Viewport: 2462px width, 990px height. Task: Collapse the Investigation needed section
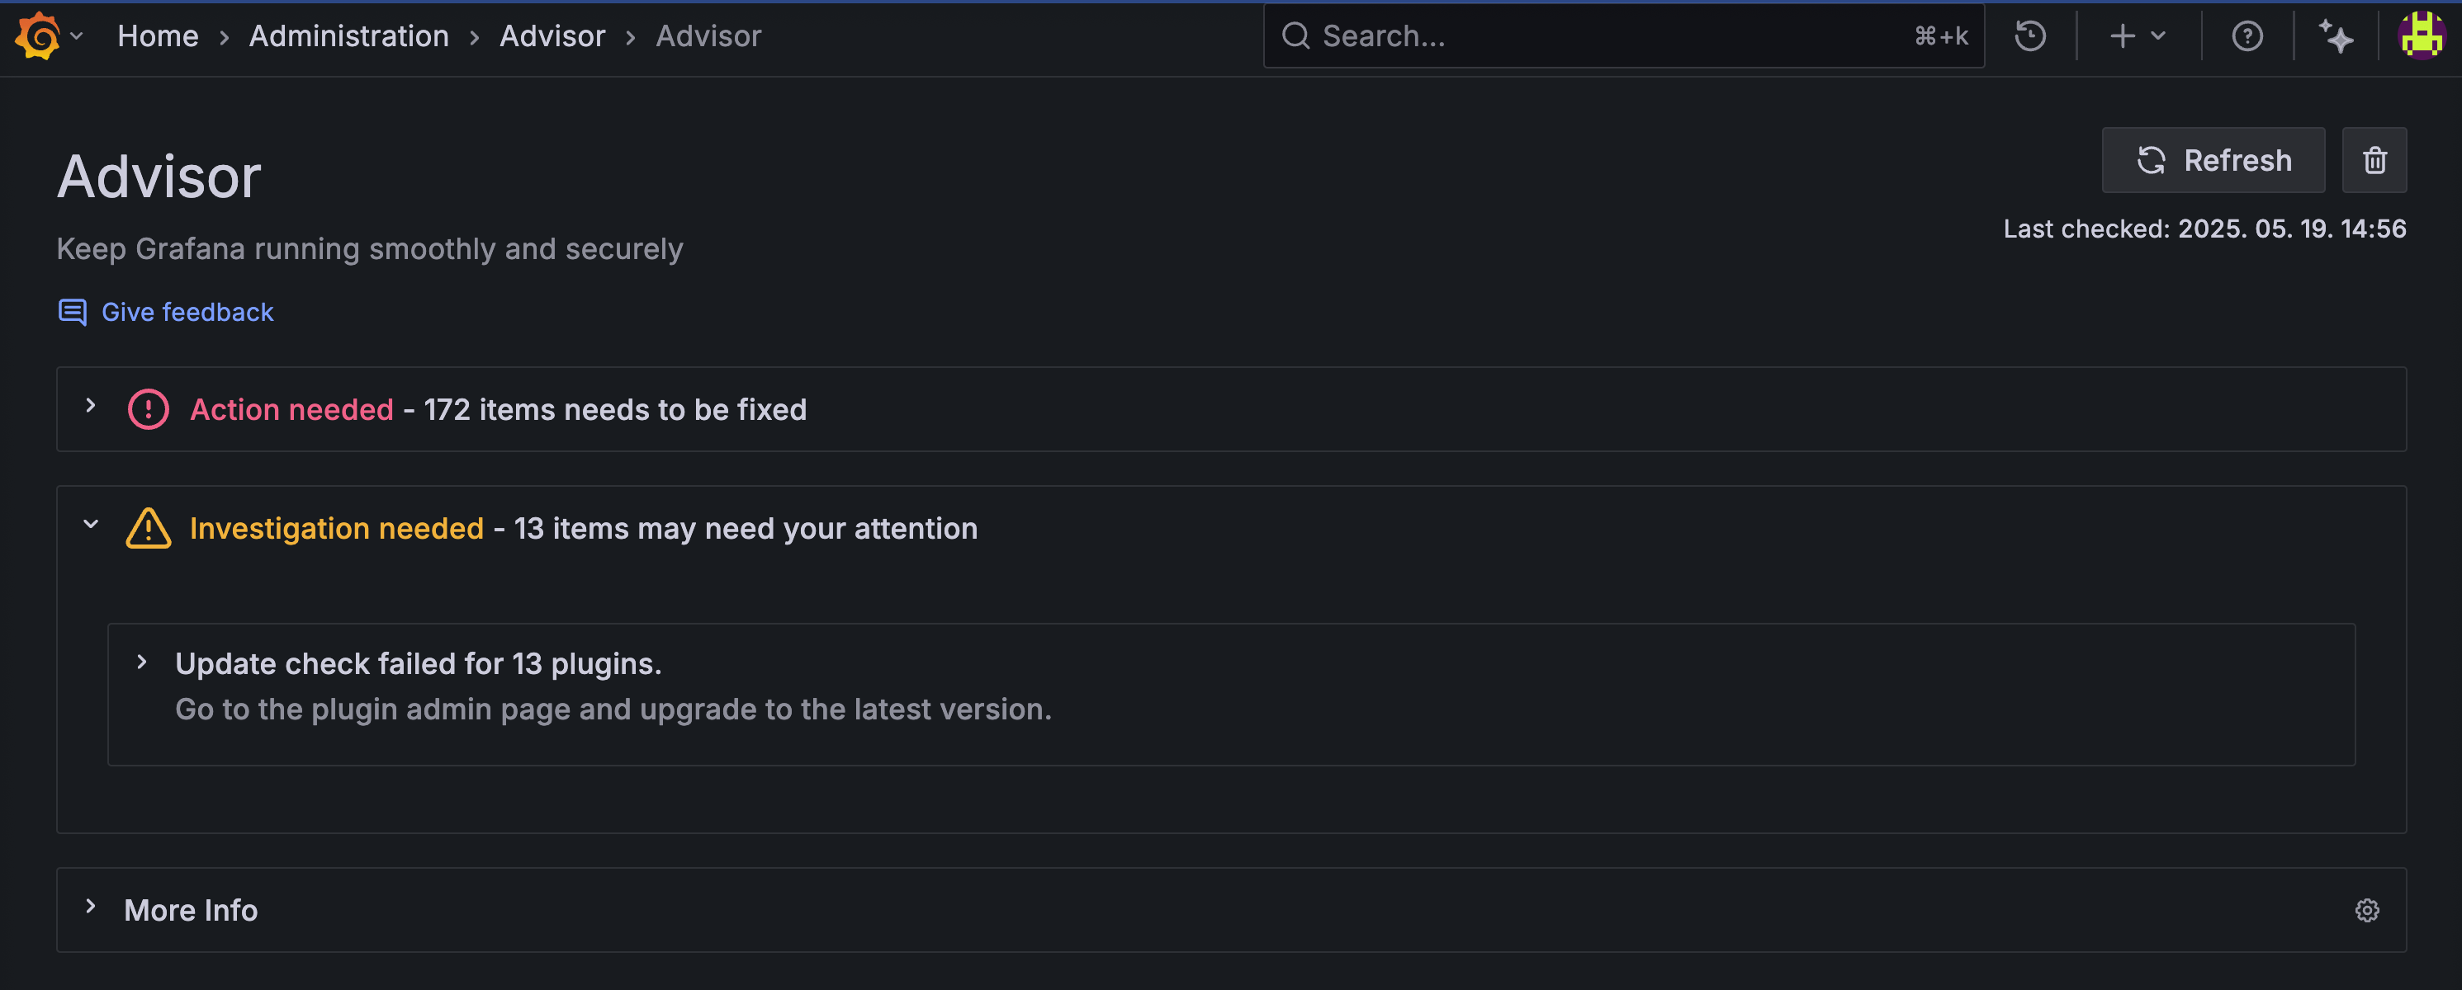click(91, 524)
